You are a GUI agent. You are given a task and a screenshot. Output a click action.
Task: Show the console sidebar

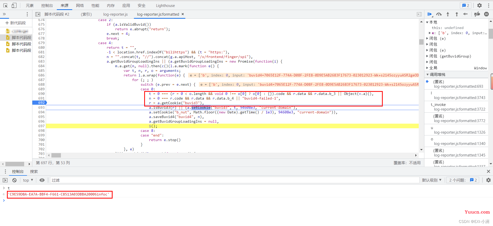point(5,180)
